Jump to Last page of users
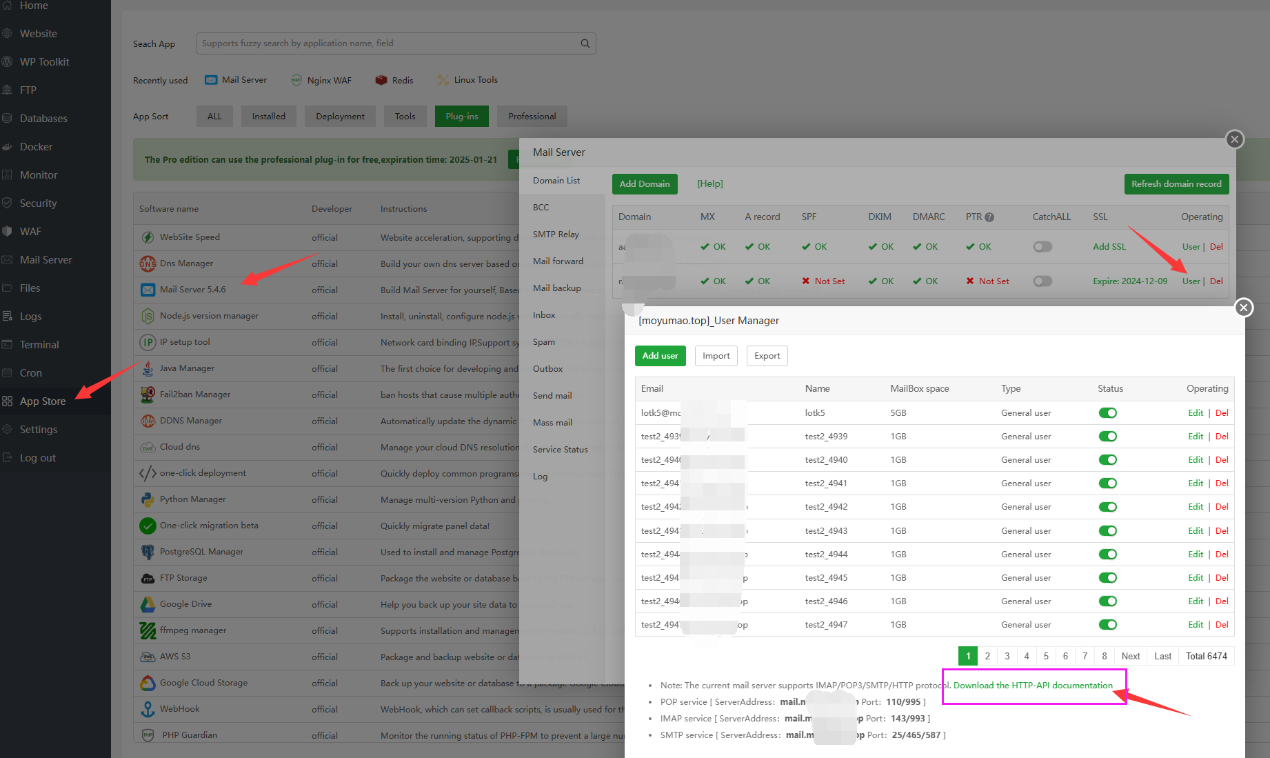The height and width of the screenshot is (758, 1270). click(x=1162, y=656)
